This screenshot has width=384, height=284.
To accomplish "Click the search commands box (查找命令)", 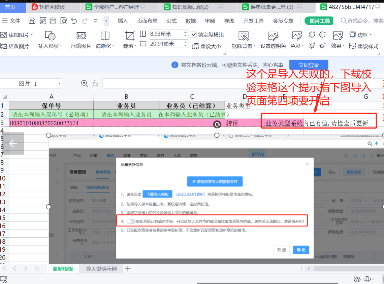I will (x=362, y=21).
